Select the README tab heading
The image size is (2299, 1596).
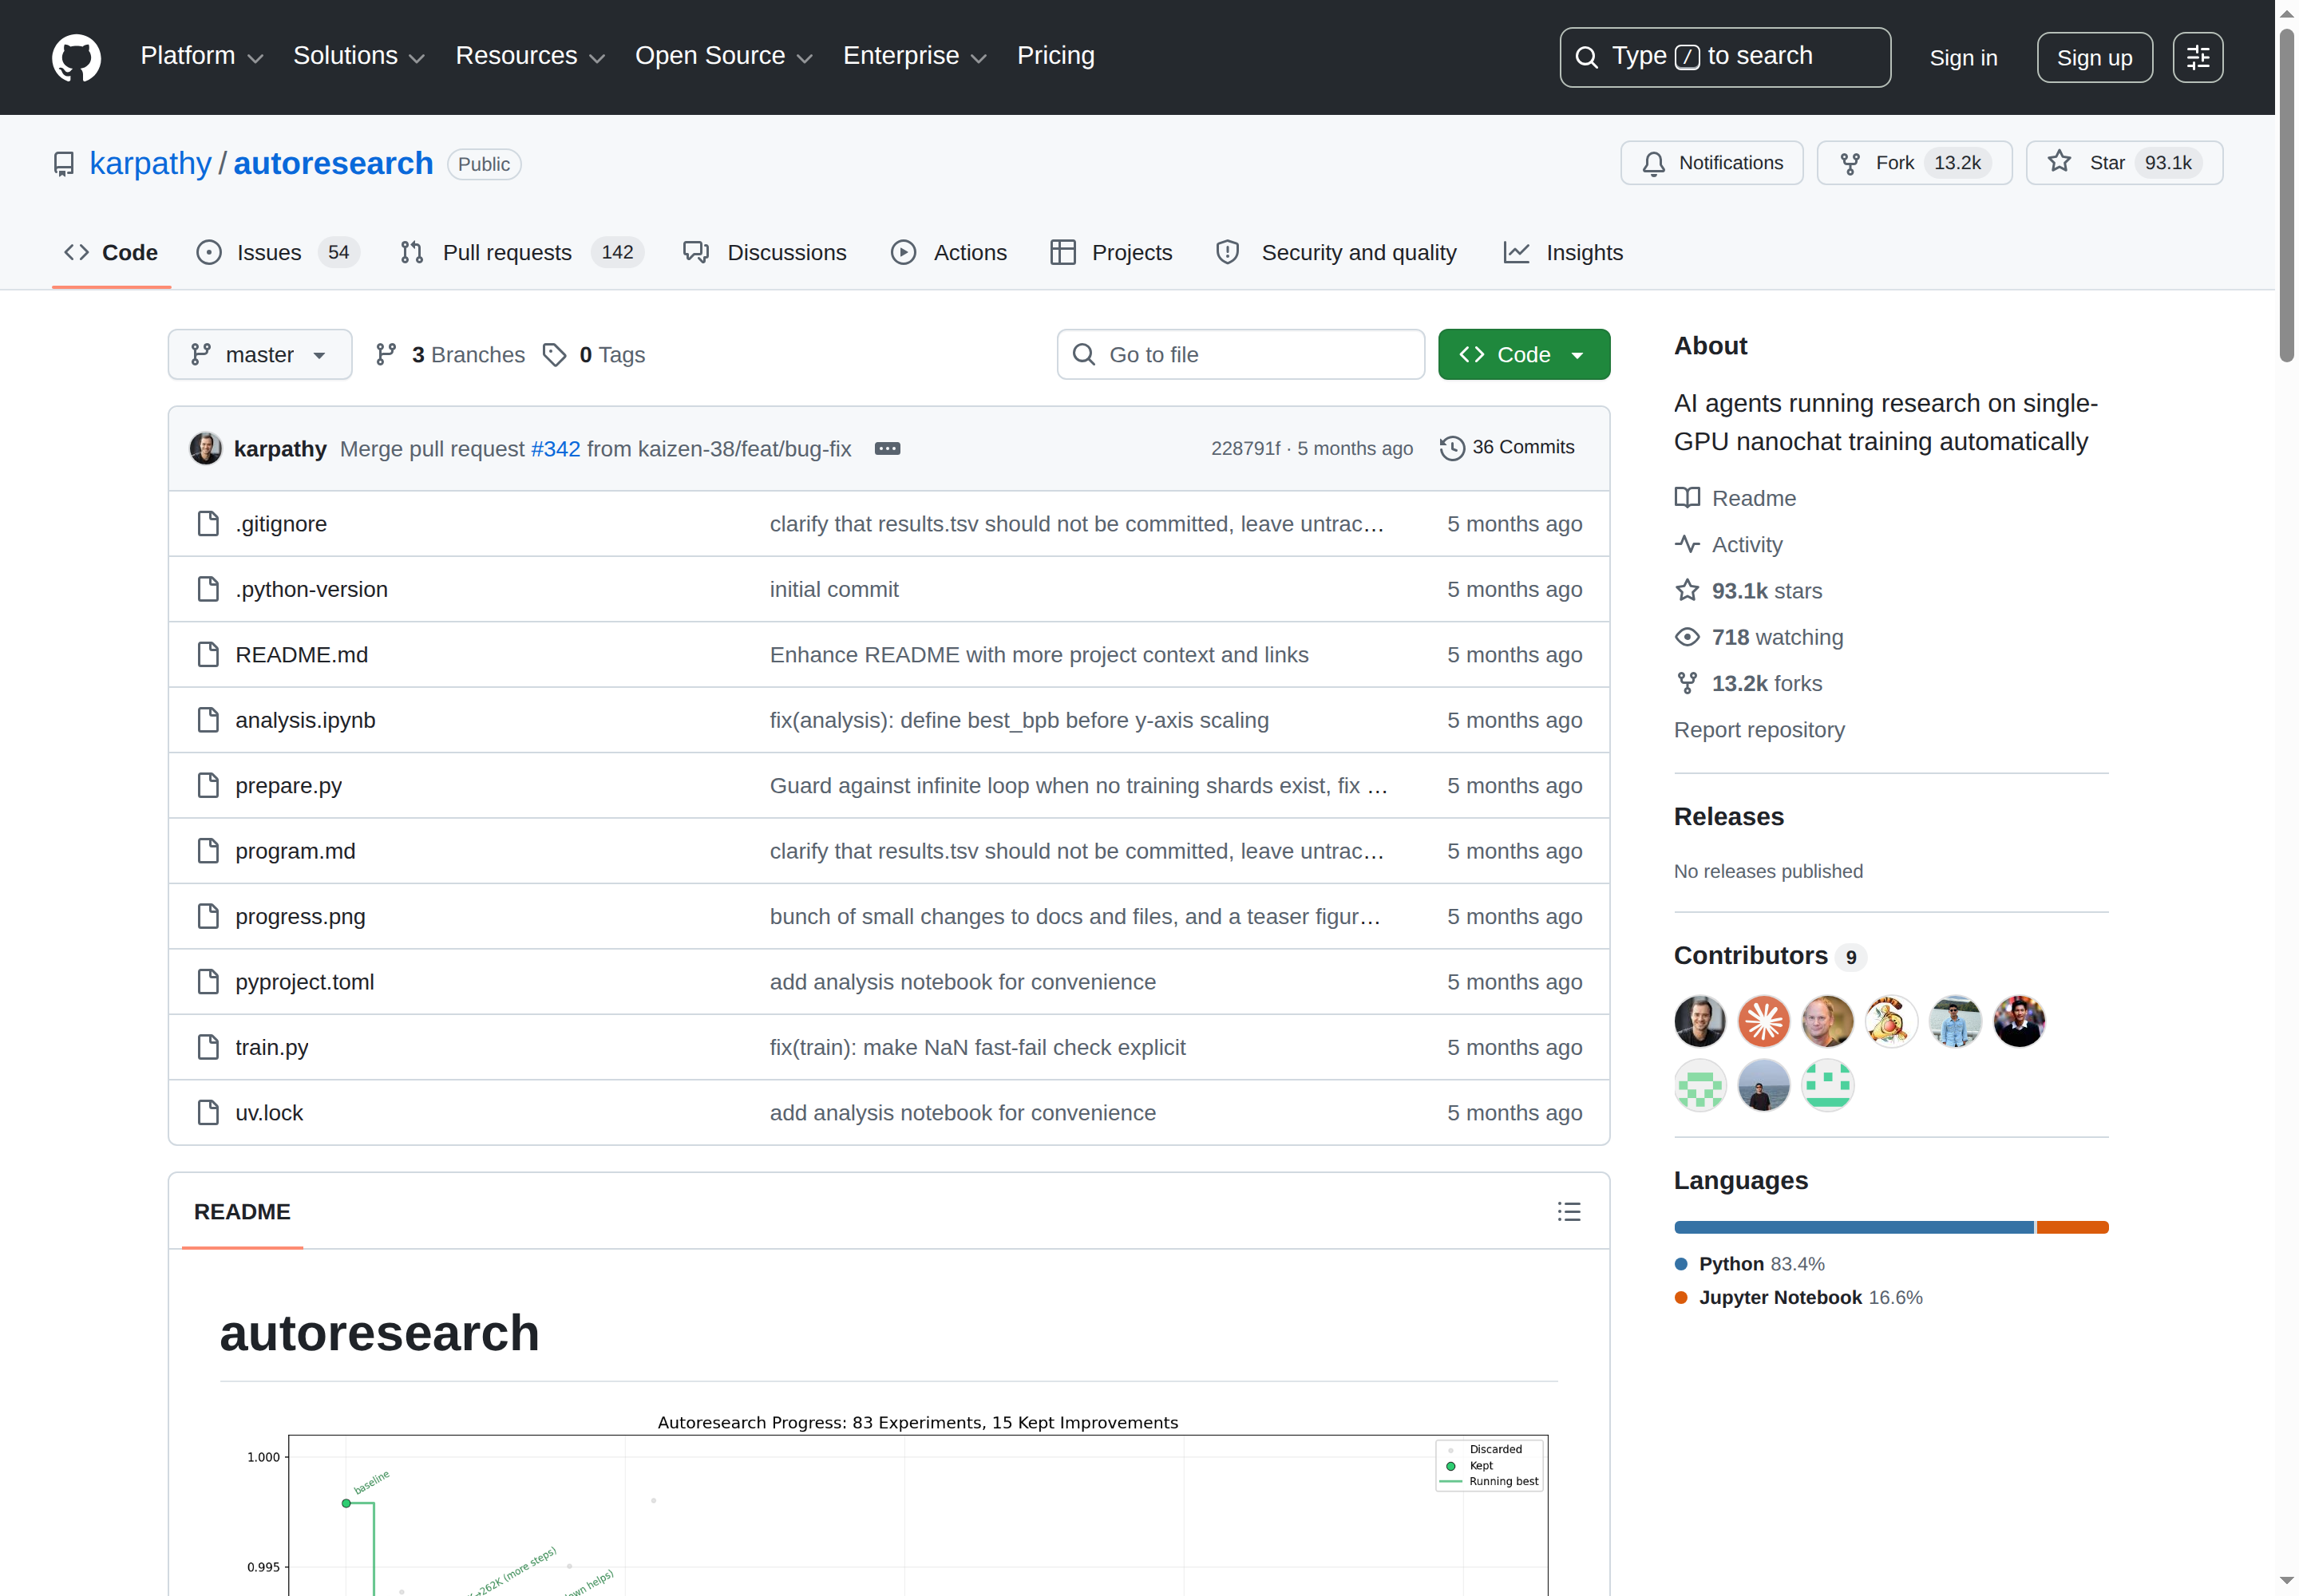pyautogui.click(x=242, y=1212)
